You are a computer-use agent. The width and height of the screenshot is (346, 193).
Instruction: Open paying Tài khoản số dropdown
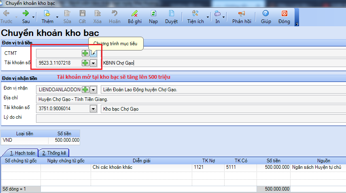pyautogui.click(x=93, y=63)
